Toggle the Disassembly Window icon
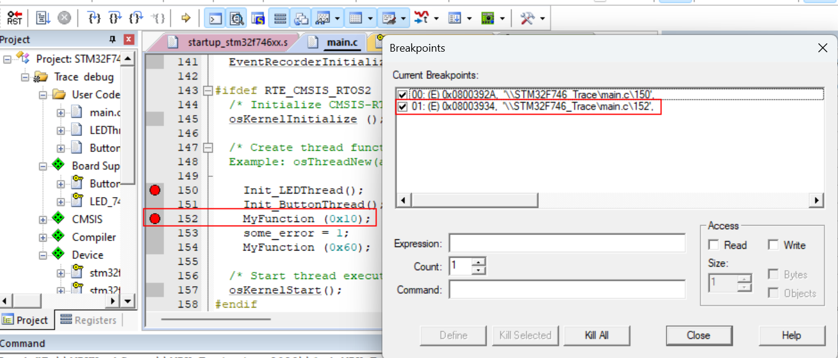The image size is (838, 358). coord(237,18)
